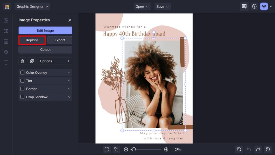This screenshot has height=155, width=275.
Task: Open the Open menu
Action: (x=142, y=6)
